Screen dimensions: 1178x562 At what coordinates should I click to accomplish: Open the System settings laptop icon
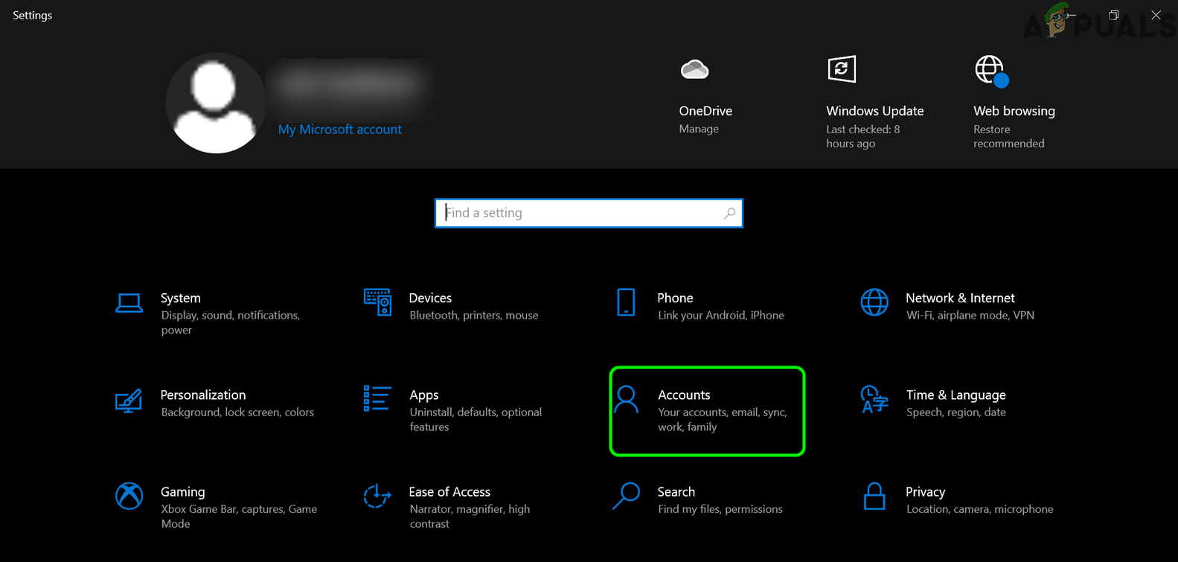129,303
